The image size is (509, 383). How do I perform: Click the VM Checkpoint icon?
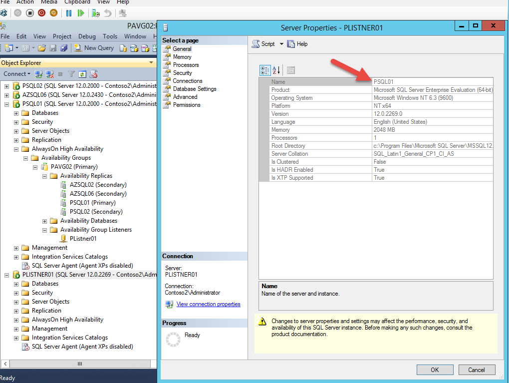pyautogui.click(x=95, y=13)
